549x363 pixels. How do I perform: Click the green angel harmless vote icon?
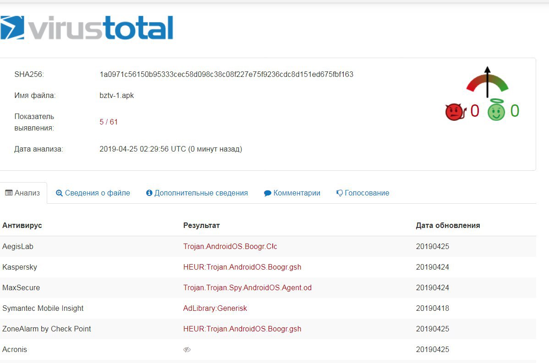(496, 110)
